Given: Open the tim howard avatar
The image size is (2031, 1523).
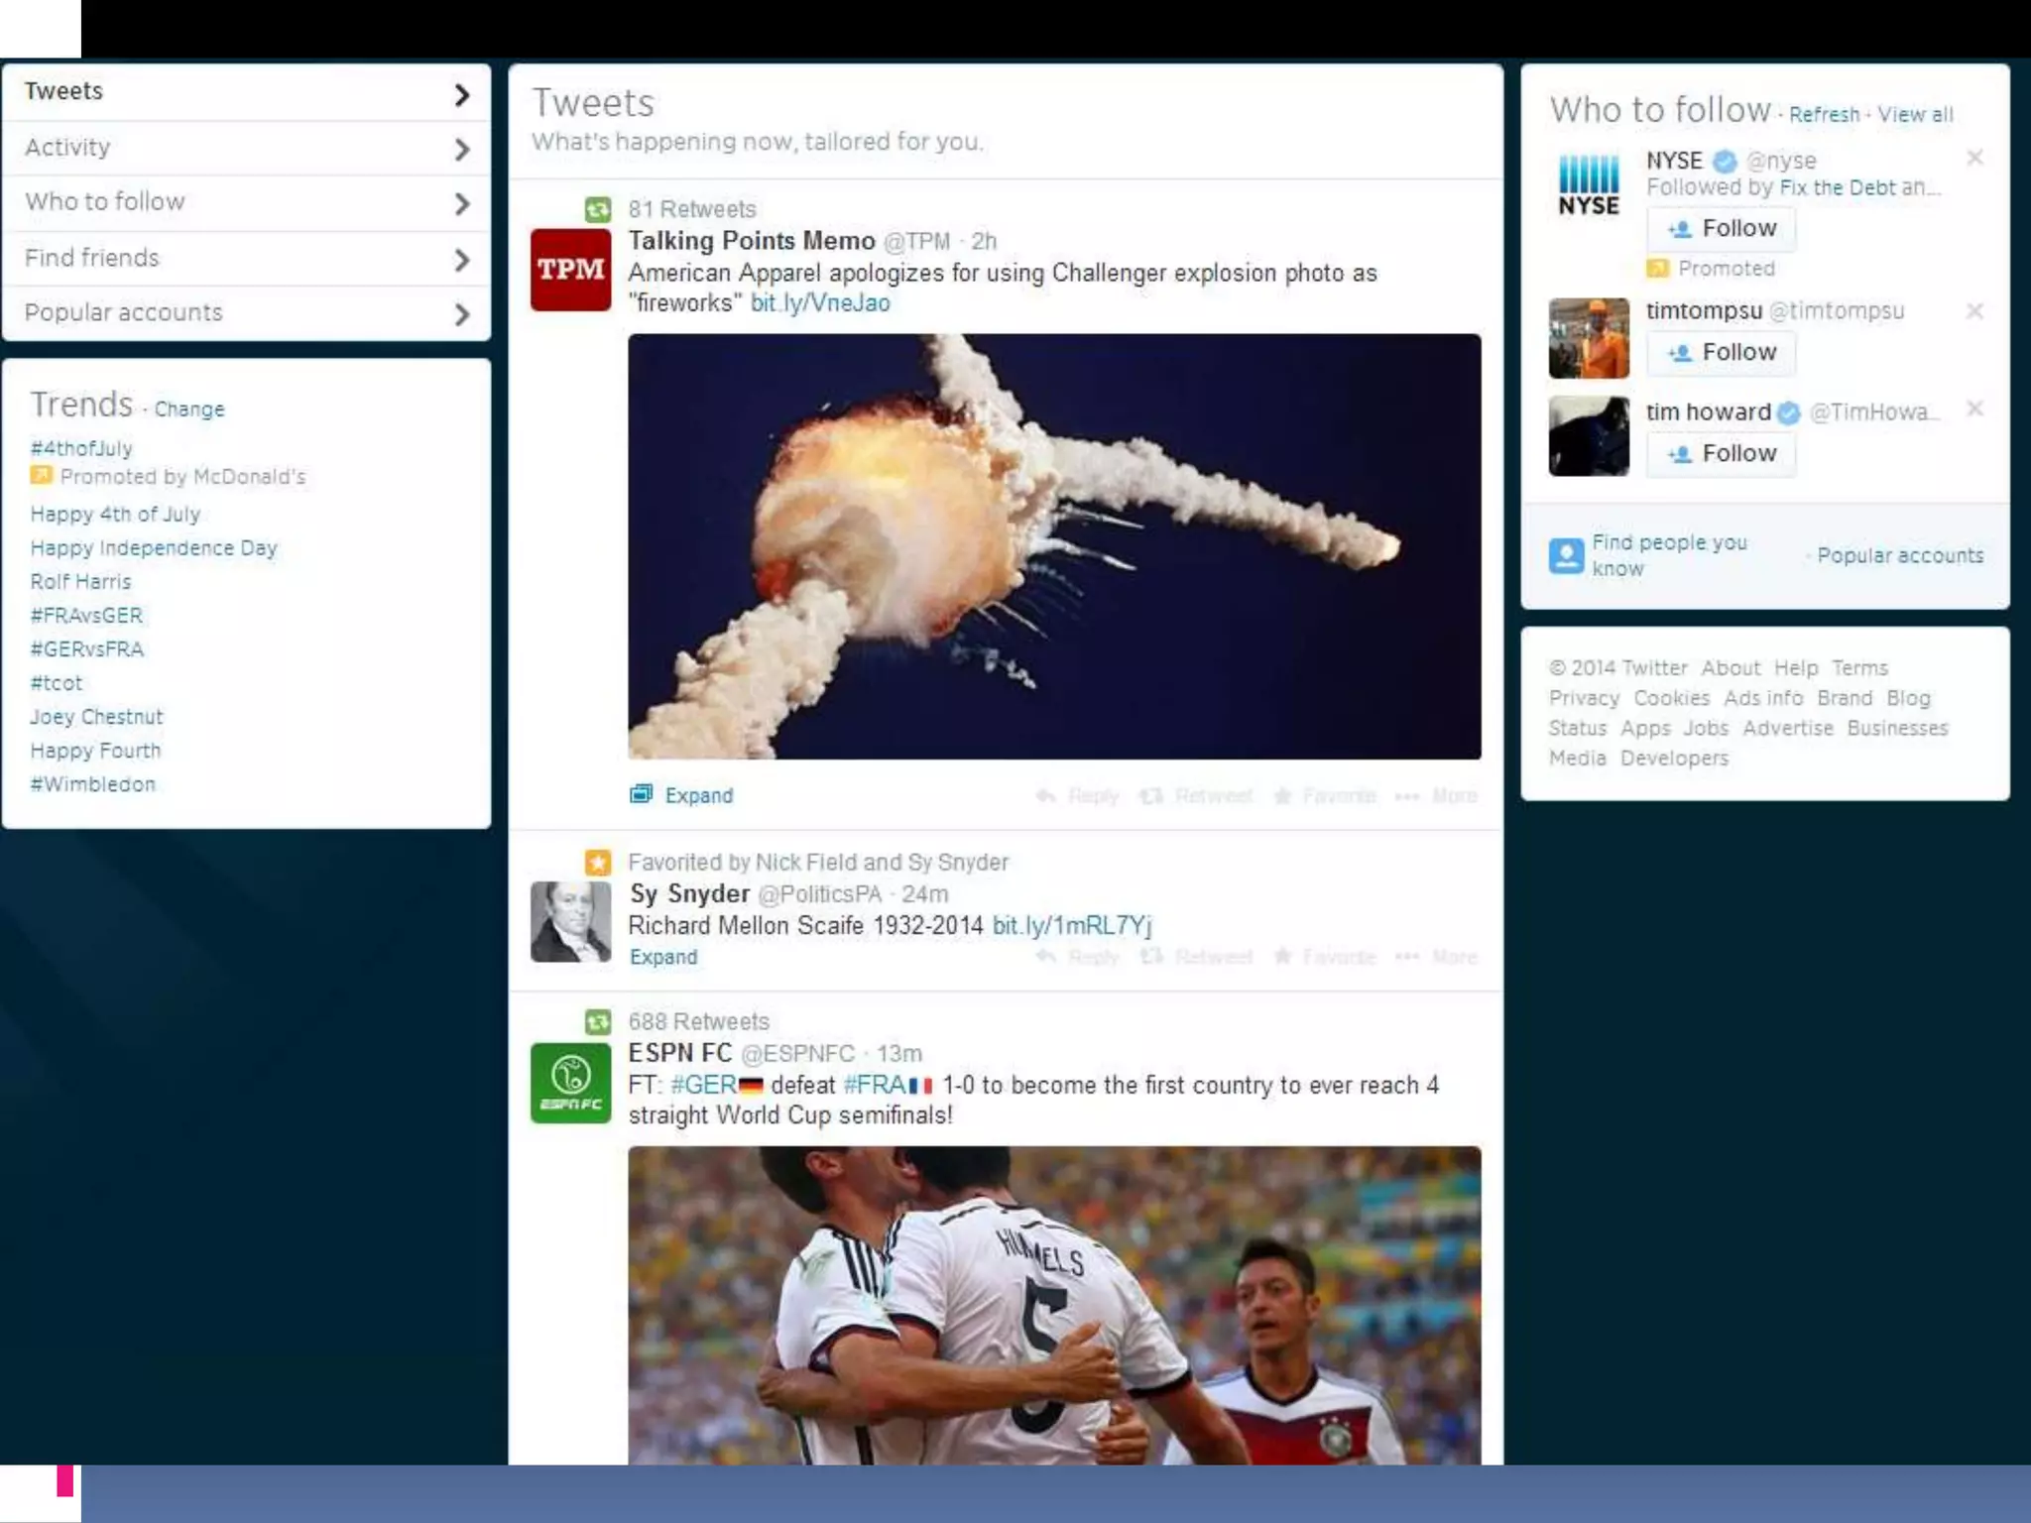Looking at the screenshot, I should pyautogui.click(x=1589, y=436).
